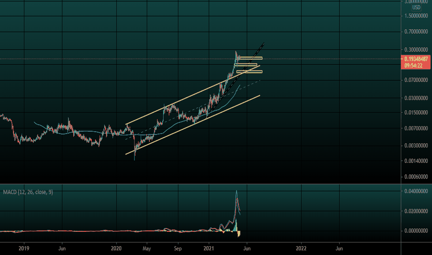Click the current price label 0.19348487

(x=416, y=59)
